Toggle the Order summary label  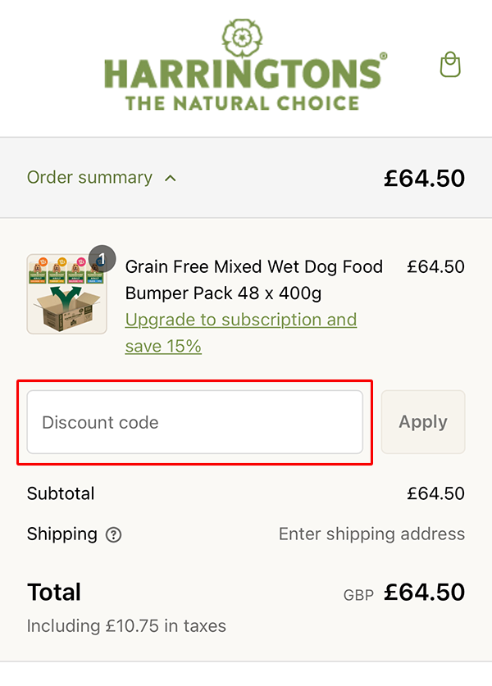(x=89, y=178)
